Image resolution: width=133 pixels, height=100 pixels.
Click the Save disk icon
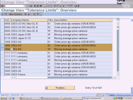point(31,6)
